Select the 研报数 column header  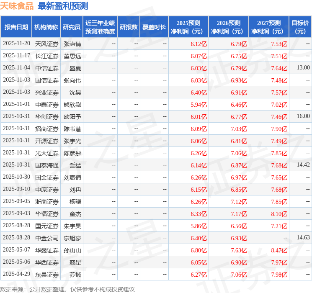click(x=129, y=27)
